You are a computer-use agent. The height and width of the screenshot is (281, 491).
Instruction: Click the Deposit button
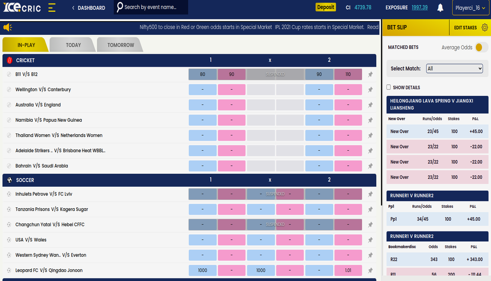coord(326,7)
